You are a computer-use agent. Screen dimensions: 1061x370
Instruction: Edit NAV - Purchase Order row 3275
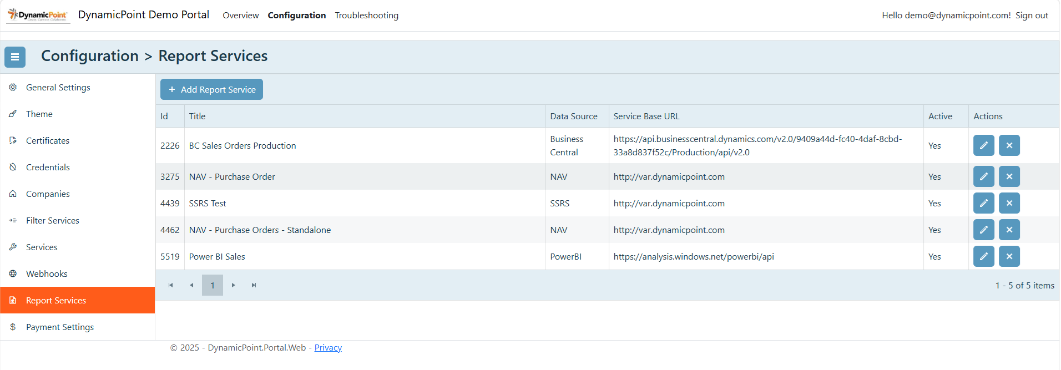(x=983, y=176)
